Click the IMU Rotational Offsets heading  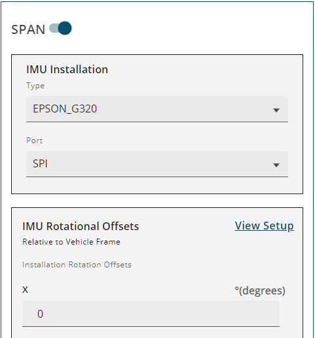tap(81, 226)
